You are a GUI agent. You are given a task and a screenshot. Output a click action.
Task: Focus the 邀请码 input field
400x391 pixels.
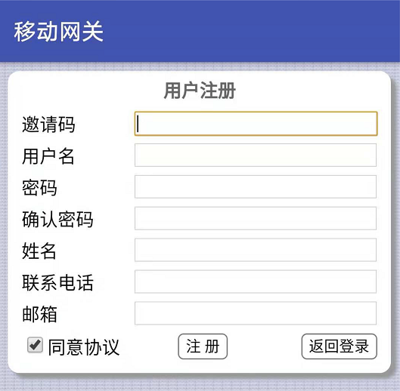tap(256, 124)
